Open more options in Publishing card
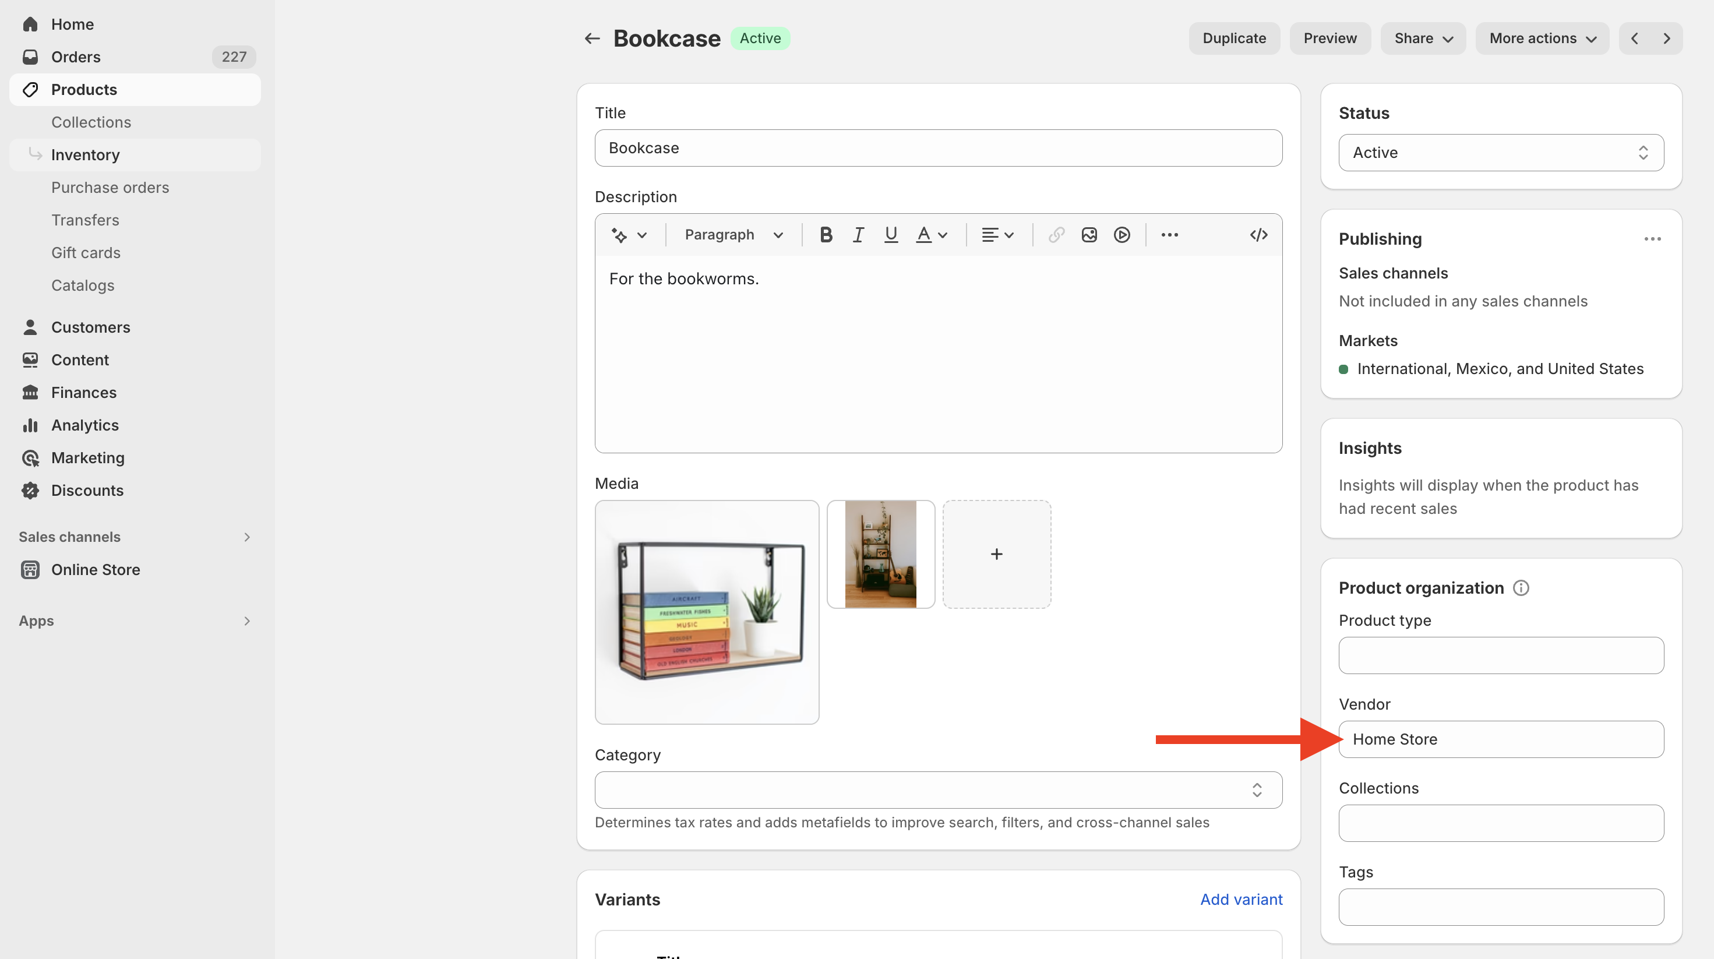Viewport: 1714px width, 959px height. (1652, 239)
